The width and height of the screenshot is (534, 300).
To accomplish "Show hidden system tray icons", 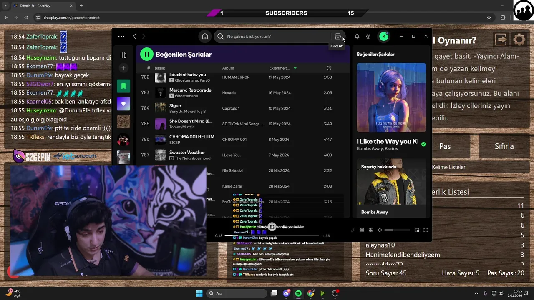I will (476, 293).
